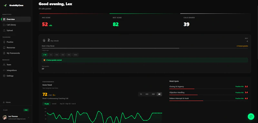Open the Admin link
The image size is (258, 123).
(7, 102)
